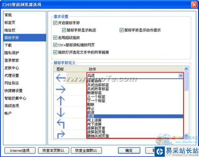Select the up-then-left gesture icon

coord(61,124)
